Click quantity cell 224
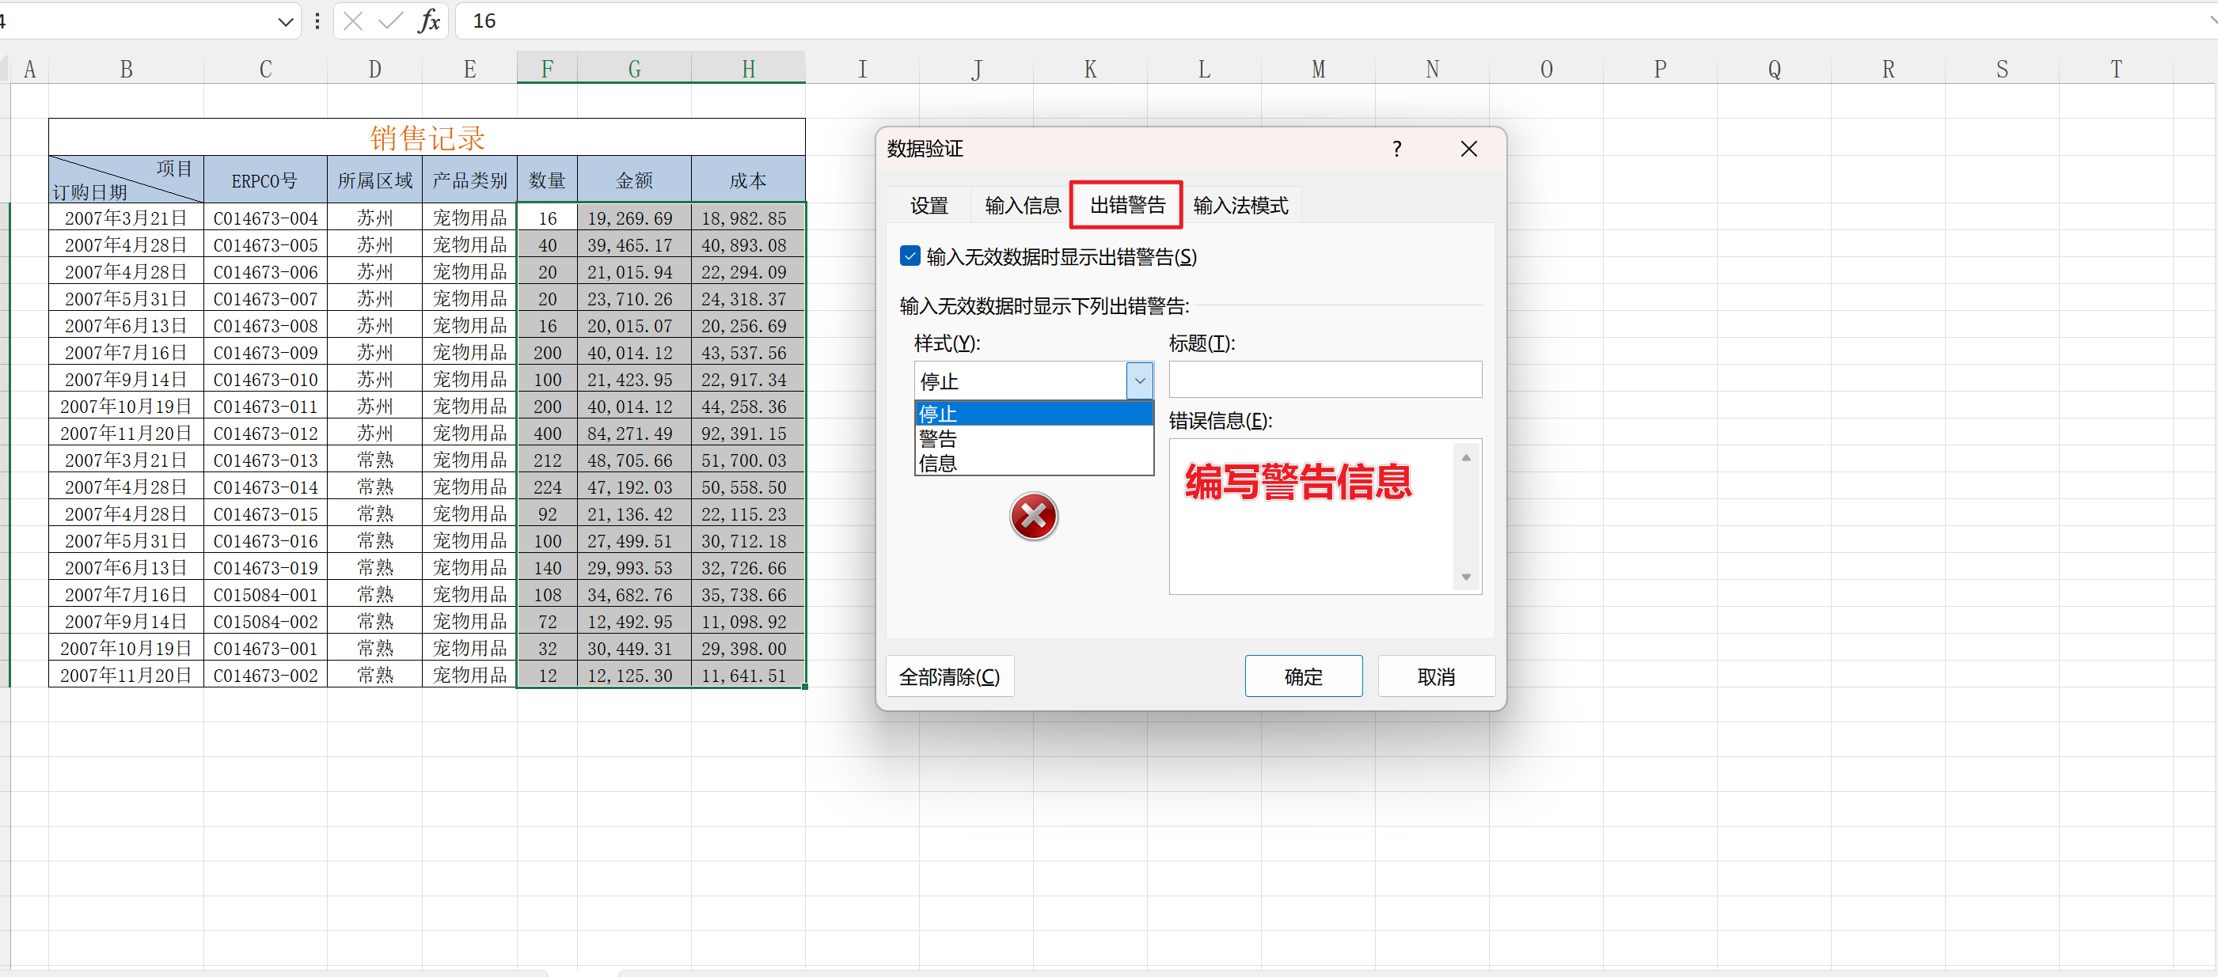This screenshot has width=2218, height=977. (x=547, y=487)
